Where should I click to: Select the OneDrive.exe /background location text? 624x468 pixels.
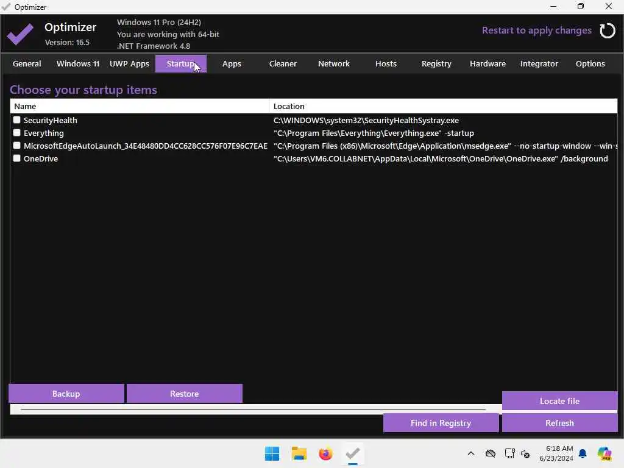tap(441, 158)
